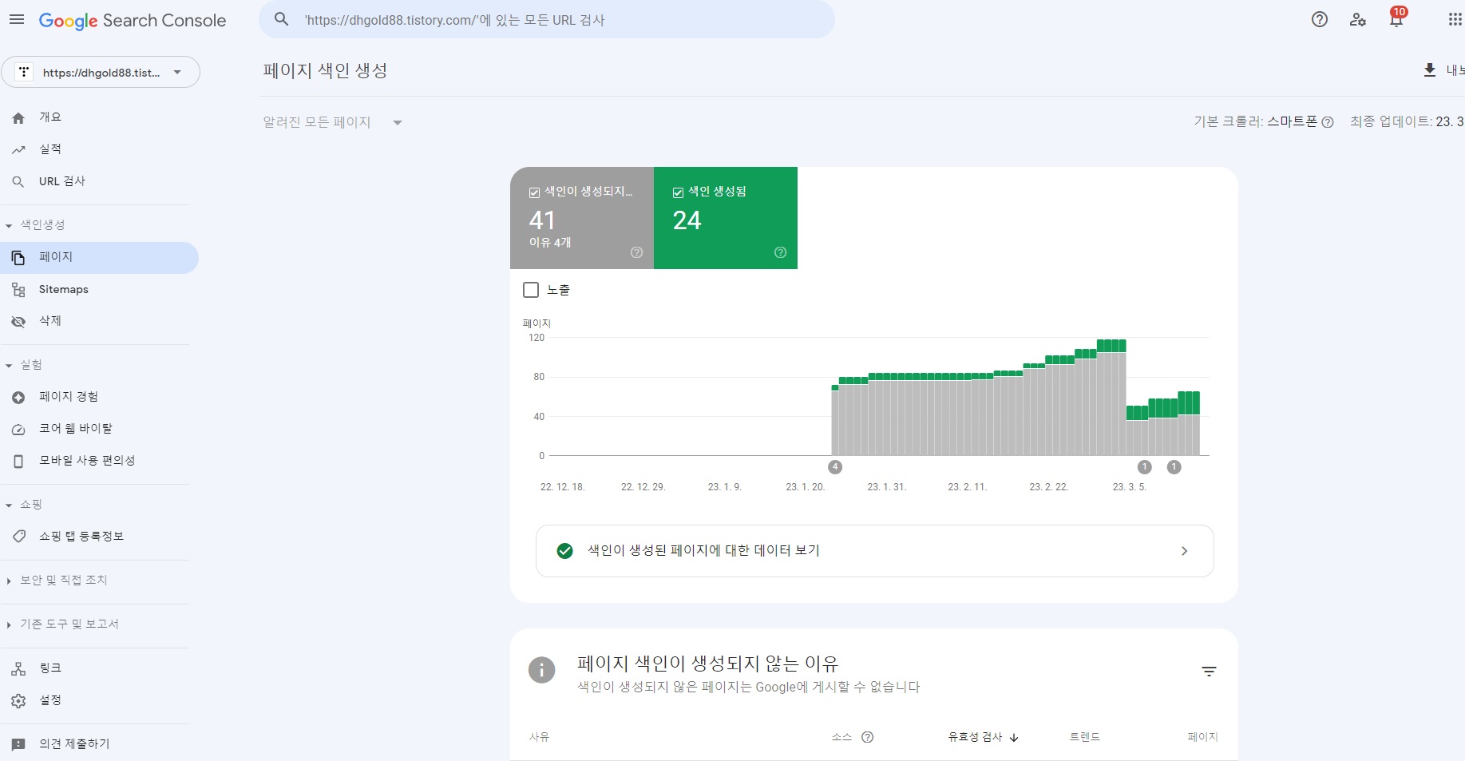Open 코어 웹 바이탈 in the sidebar
Viewport: 1465px width, 761px height.
point(76,429)
